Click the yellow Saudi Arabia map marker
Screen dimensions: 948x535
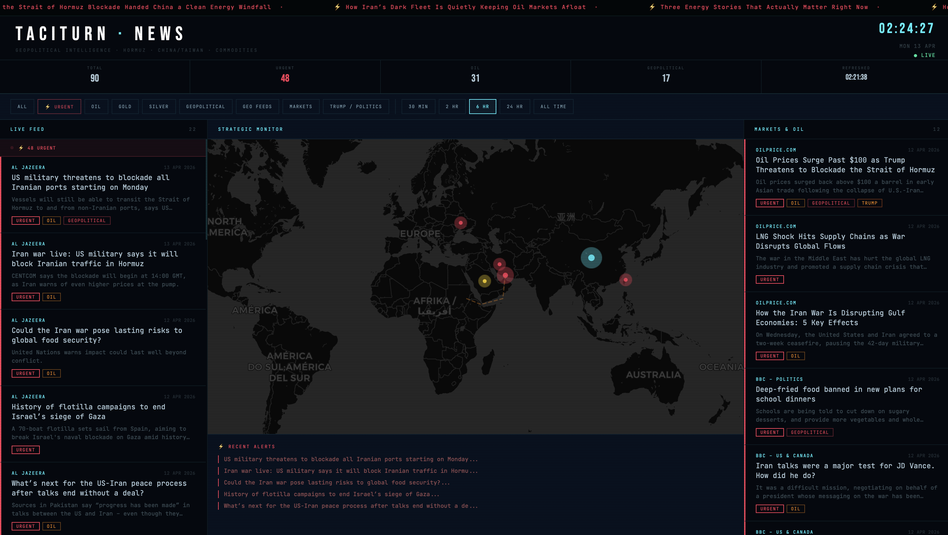[x=484, y=281]
